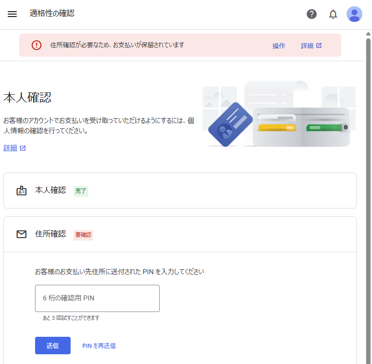Open the 詳細 link under the 本人確認 heading
Viewport: 372px width, 364px height.
[x=15, y=148]
